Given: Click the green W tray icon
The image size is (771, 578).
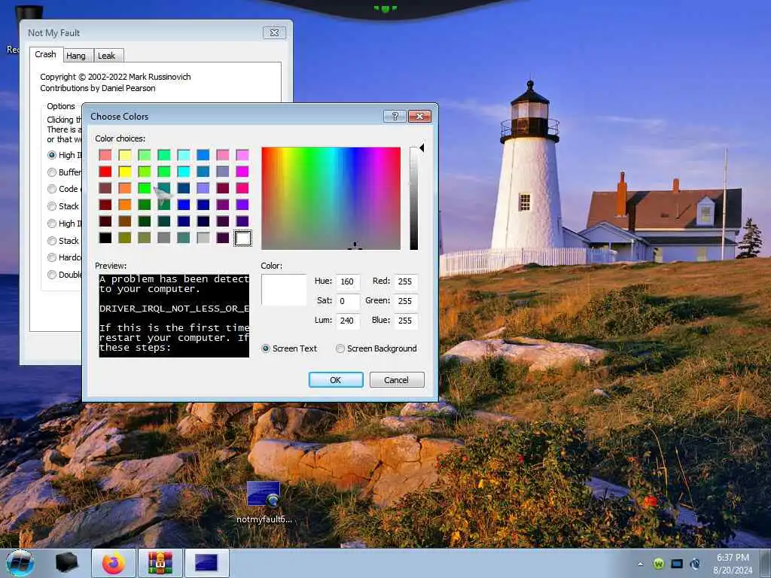Looking at the screenshot, I should 658,564.
